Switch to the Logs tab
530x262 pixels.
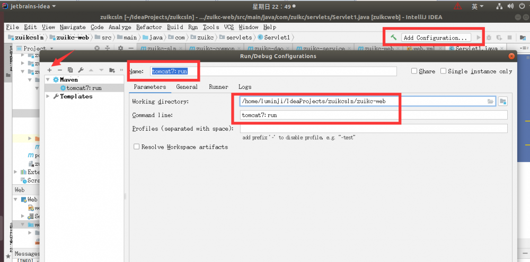pos(245,87)
